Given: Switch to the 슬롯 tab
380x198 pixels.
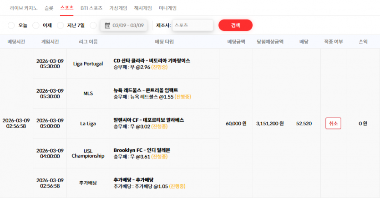Looking at the screenshot, I should [49, 8].
